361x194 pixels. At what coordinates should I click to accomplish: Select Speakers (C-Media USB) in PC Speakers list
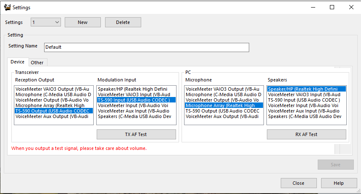306,116
